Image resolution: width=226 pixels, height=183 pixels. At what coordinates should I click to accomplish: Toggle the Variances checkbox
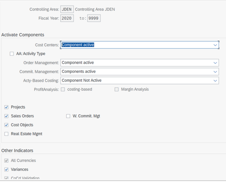tap(6, 170)
